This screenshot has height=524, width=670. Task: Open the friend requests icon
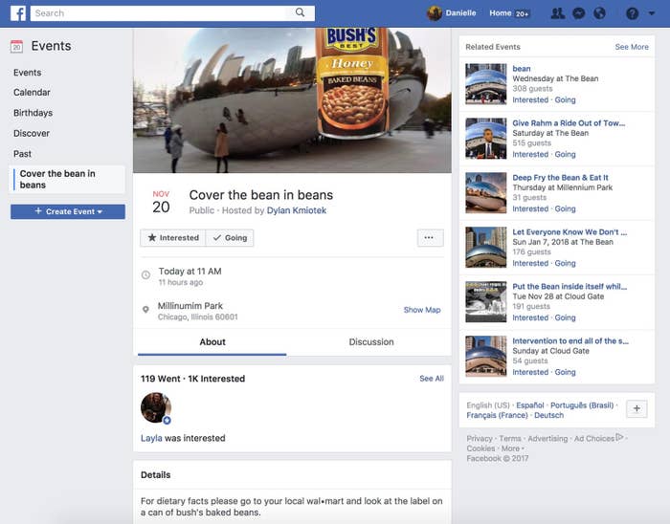click(x=558, y=13)
